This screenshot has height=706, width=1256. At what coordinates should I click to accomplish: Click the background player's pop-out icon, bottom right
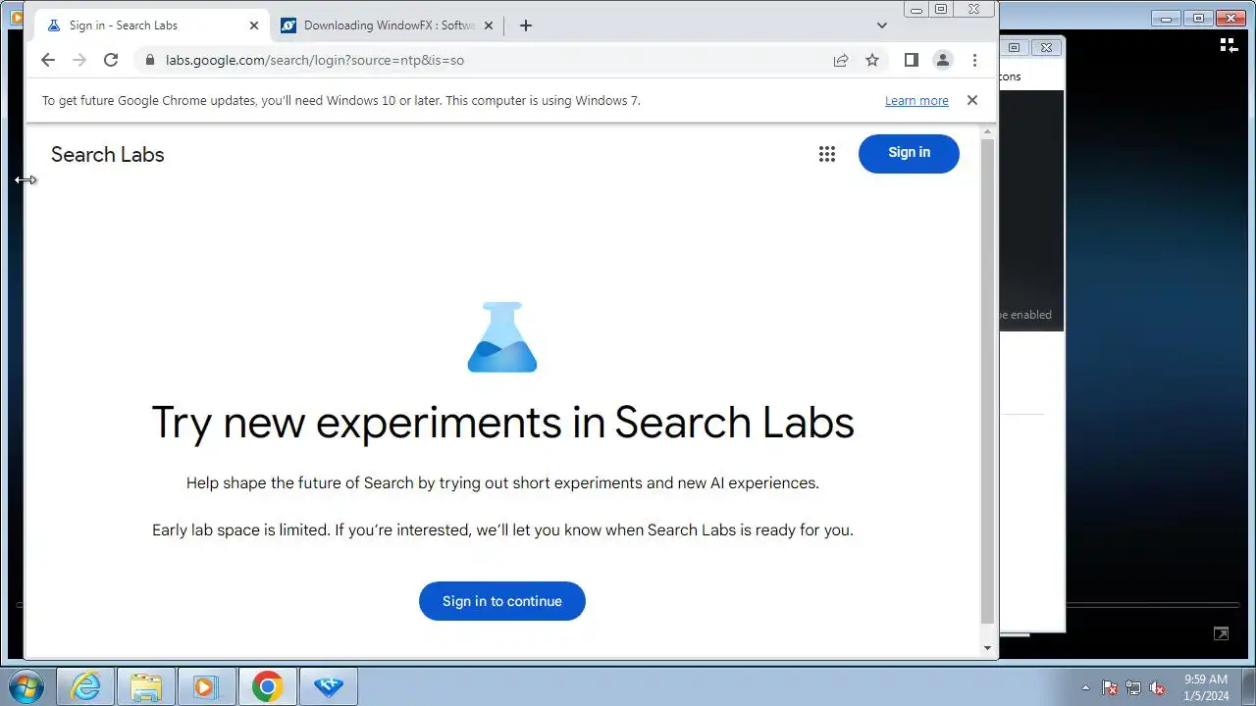[1221, 633]
